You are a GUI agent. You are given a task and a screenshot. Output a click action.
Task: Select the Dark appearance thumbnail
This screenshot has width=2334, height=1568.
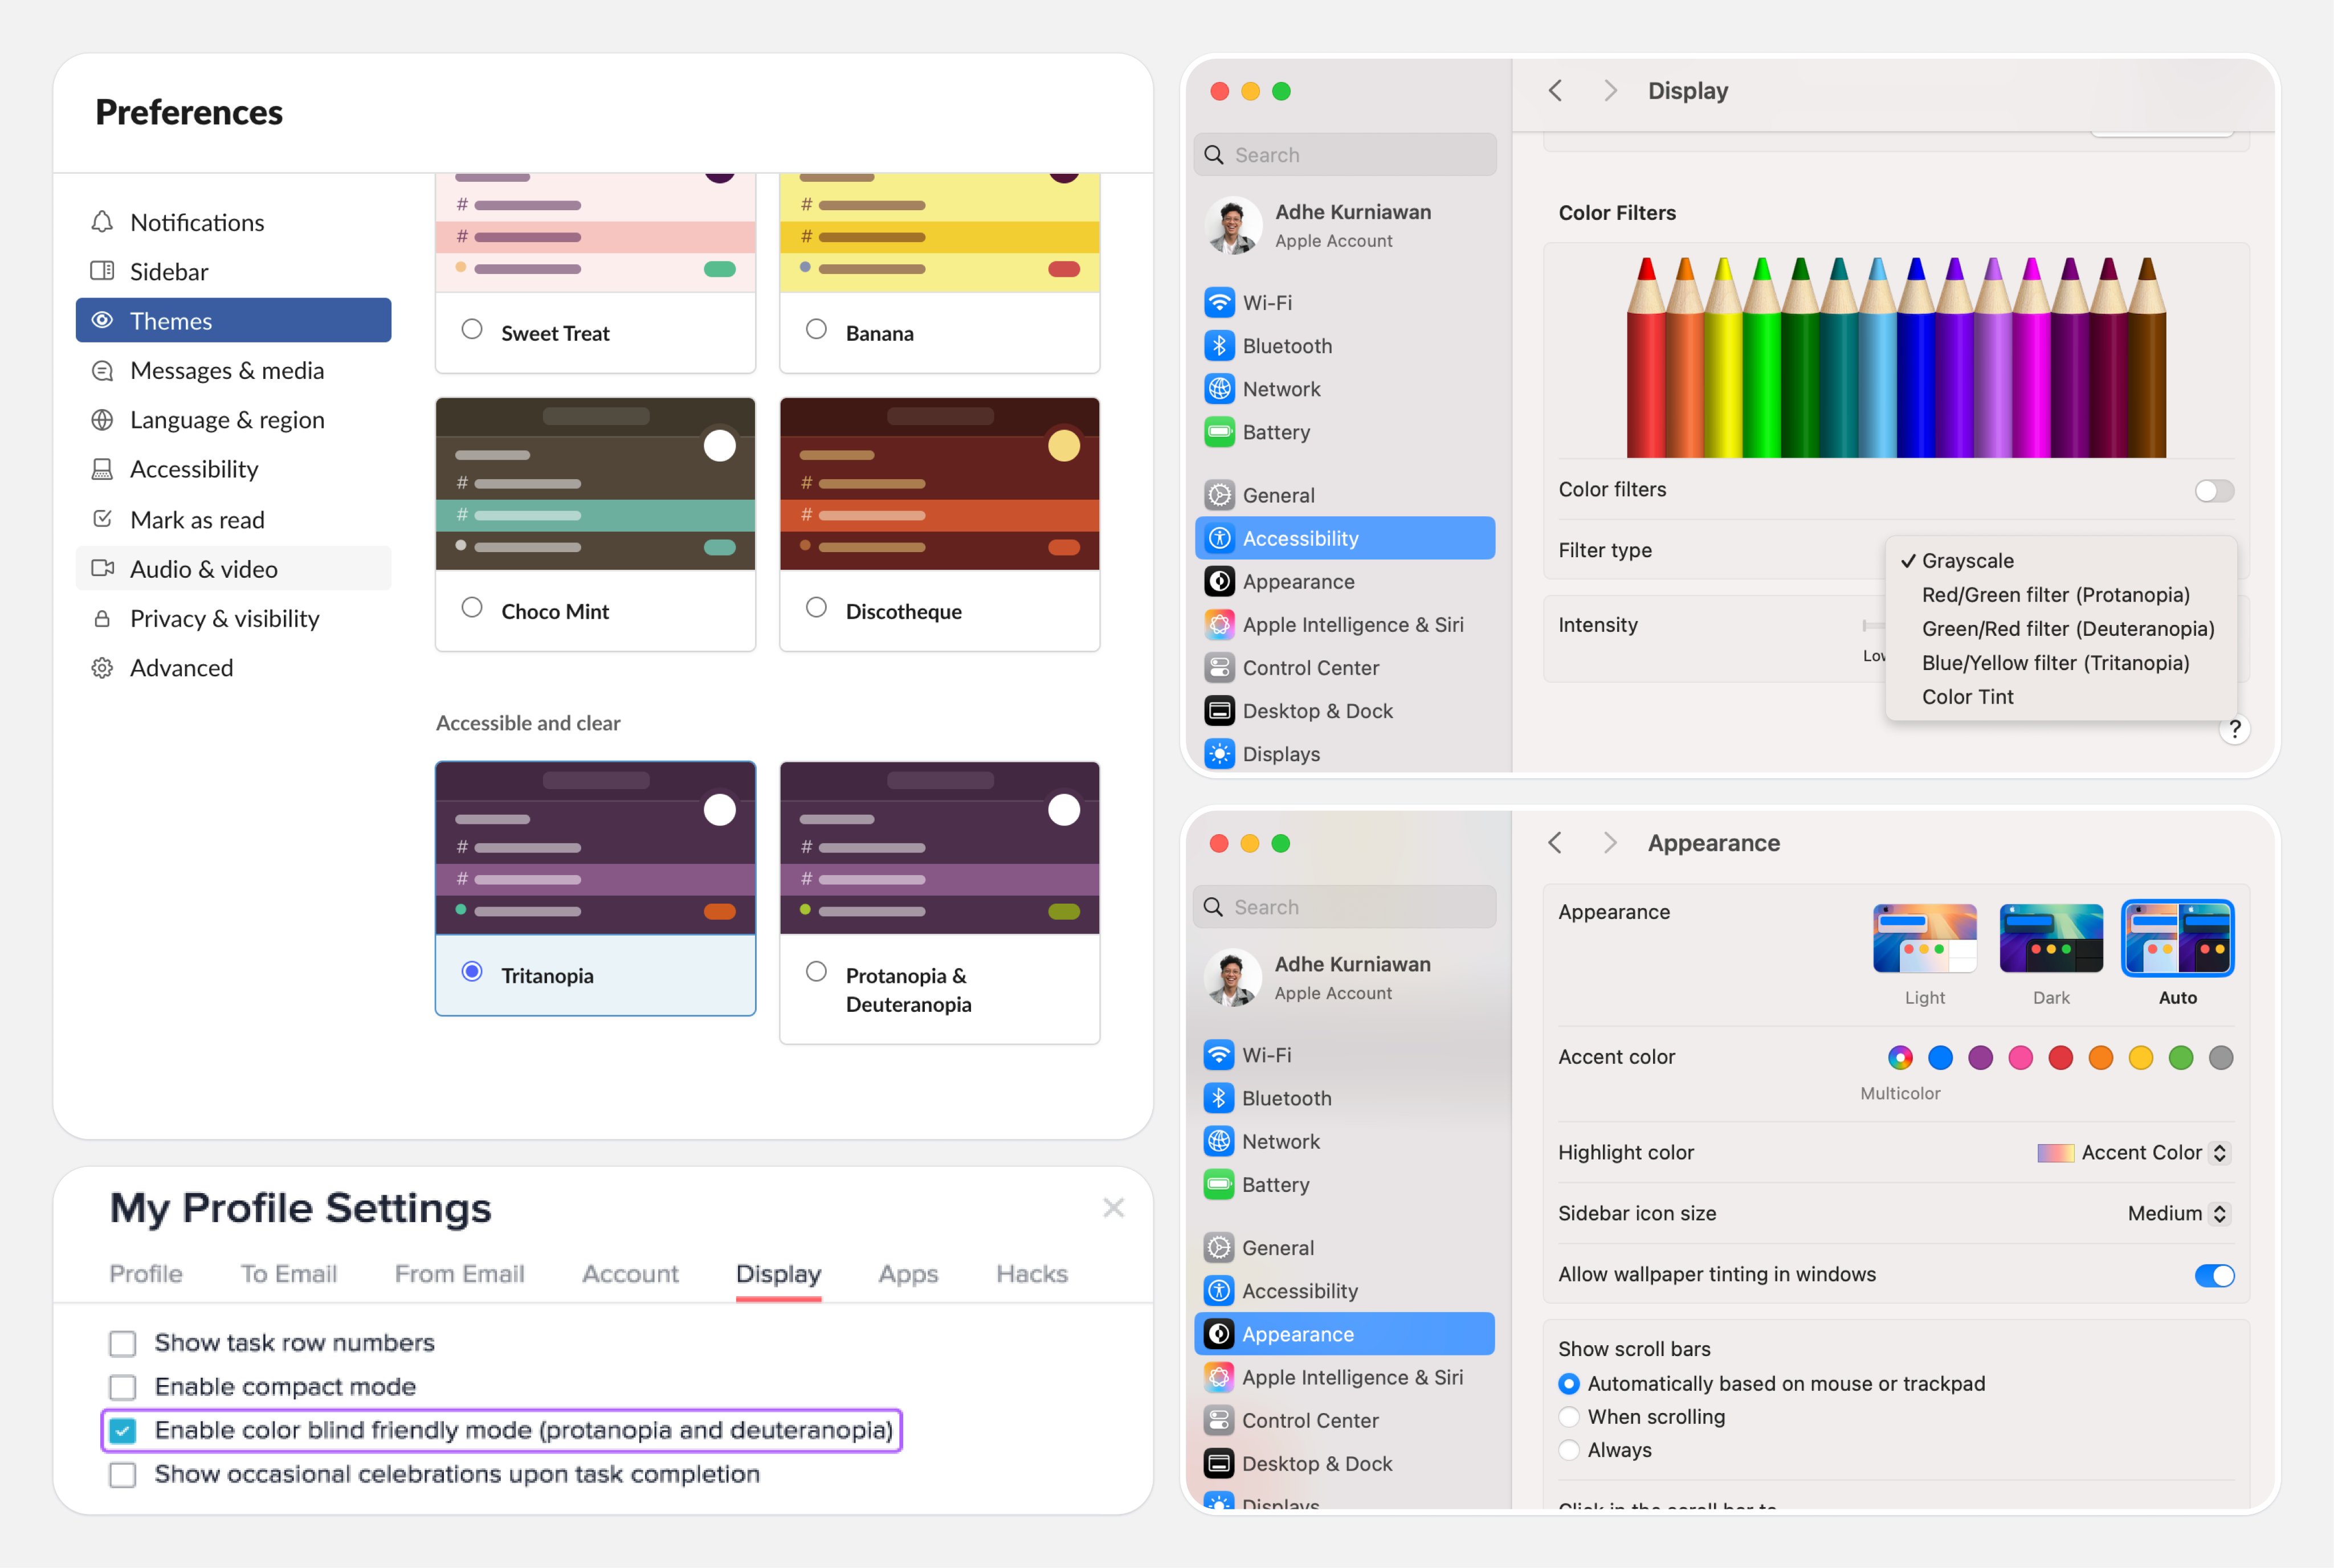[2051, 939]
